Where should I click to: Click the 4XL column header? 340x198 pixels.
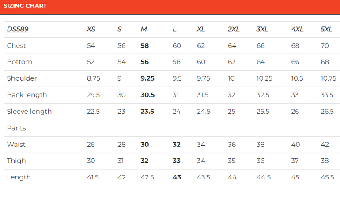[x=297, y=29]
